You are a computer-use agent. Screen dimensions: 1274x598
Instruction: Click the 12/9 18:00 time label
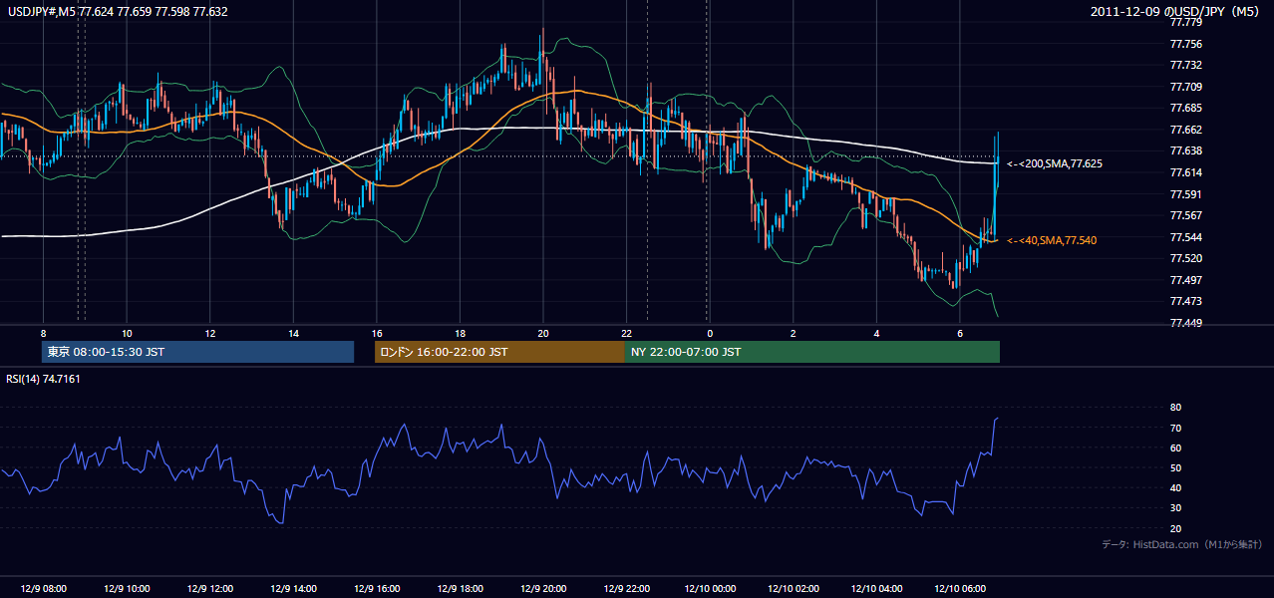(460, 589)
